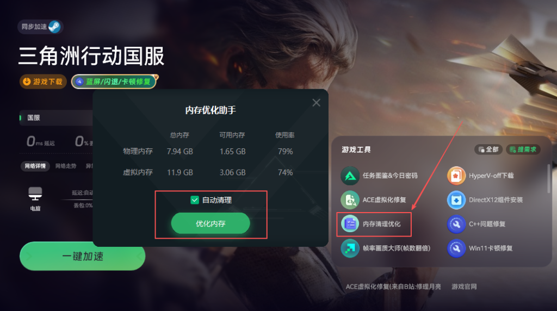
Task: Open the 游戏官网 link
Action: (x=464, y=287)
